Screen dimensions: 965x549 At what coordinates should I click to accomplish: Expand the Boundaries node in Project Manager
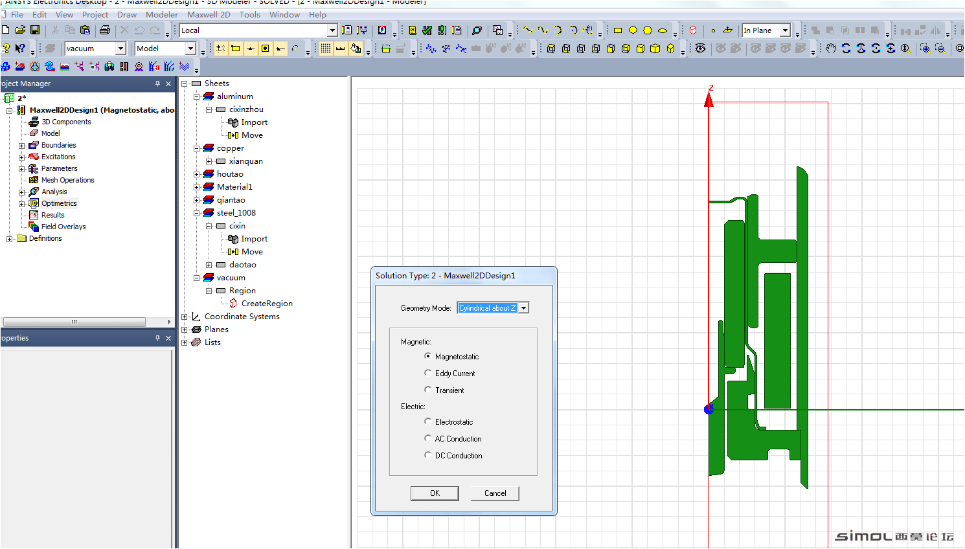[x=21, y=146]
